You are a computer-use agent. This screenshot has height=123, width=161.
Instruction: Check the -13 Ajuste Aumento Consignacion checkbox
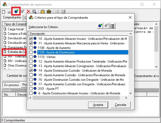pyautogui.click(x=31, y=66)
